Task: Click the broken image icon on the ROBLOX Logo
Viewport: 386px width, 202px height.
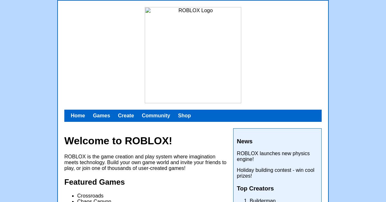Action: (148, 11)
